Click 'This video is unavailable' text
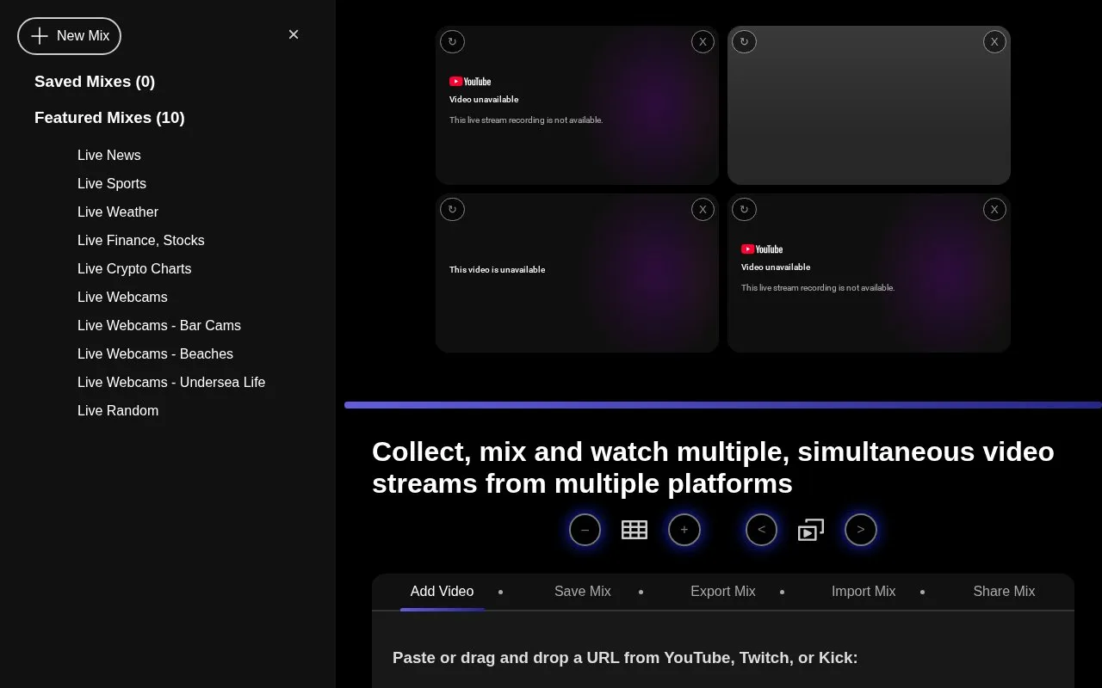This screenshot has height=688, width=1102. (x=497, y=270)
